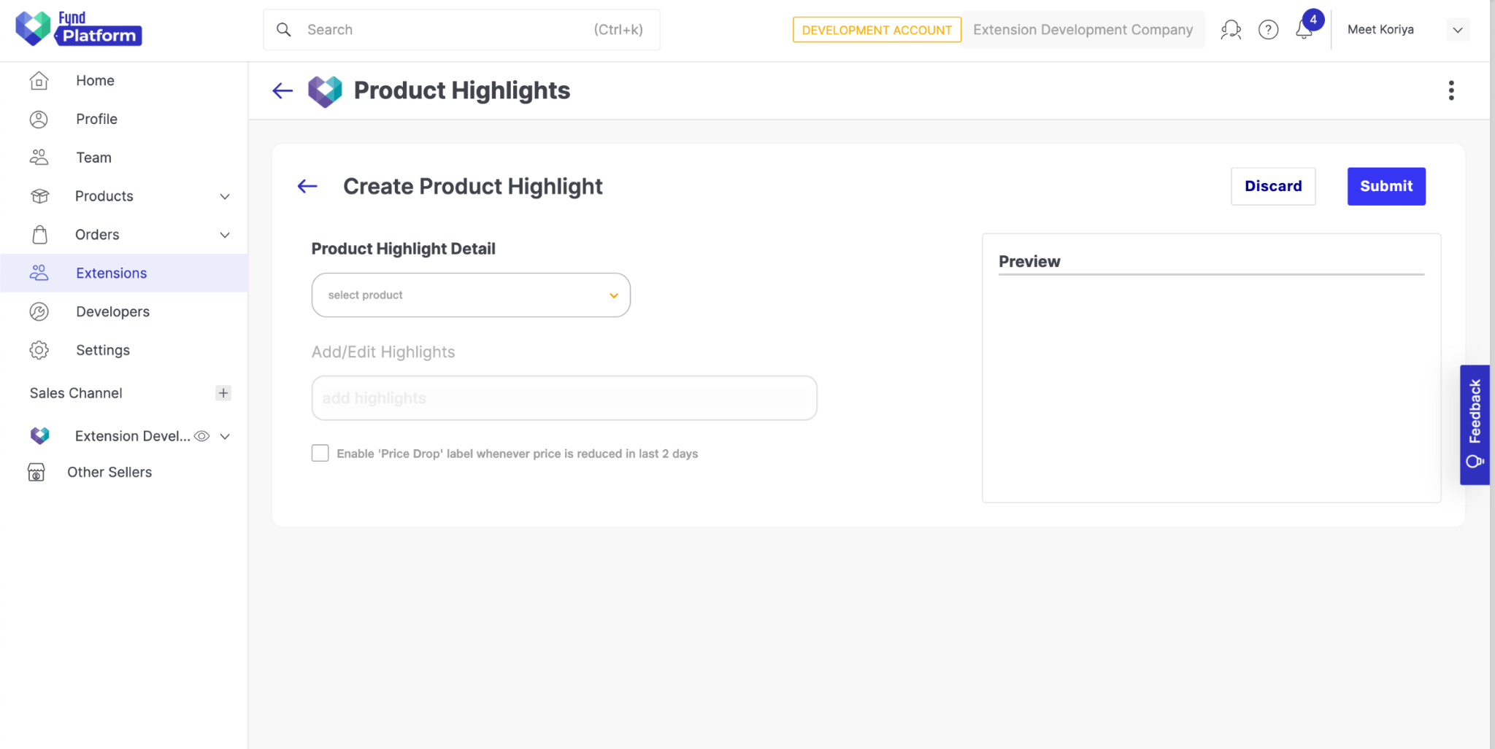The width and height of the screenshot is (1495, 749).
Task: Click the DEVELOPMENT ACCOUNT badge
Action: [877, 30]
